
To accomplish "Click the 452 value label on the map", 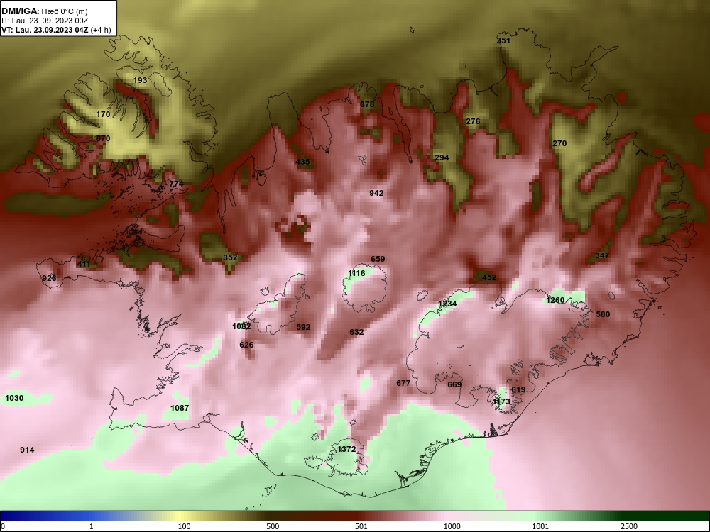I will pos(489,278).
